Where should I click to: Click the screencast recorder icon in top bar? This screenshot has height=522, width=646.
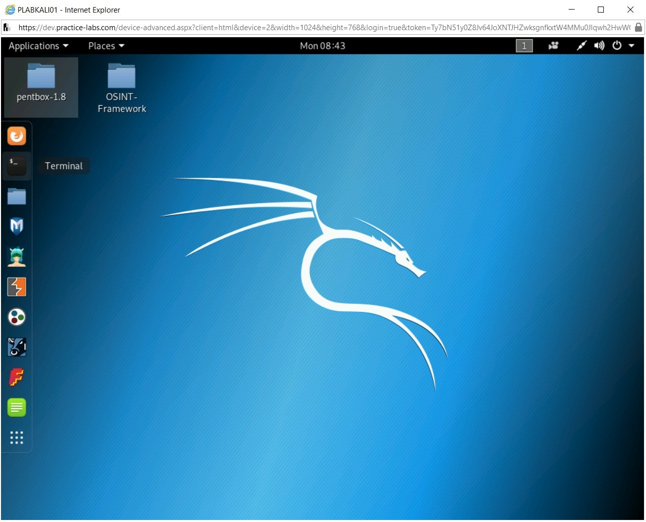tap(553, 46)
